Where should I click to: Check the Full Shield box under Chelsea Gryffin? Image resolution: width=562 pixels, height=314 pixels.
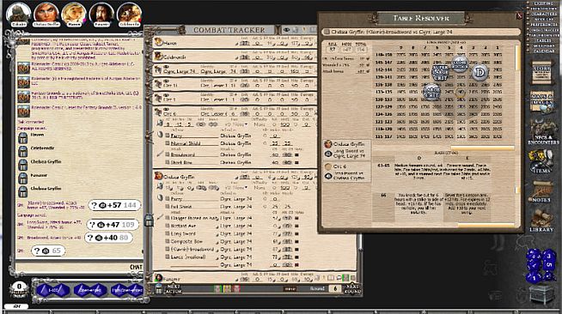[168, 207]
